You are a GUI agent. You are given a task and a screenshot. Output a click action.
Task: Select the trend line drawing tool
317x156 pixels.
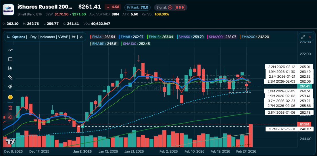pyautogui.click(x=10, y=50)
